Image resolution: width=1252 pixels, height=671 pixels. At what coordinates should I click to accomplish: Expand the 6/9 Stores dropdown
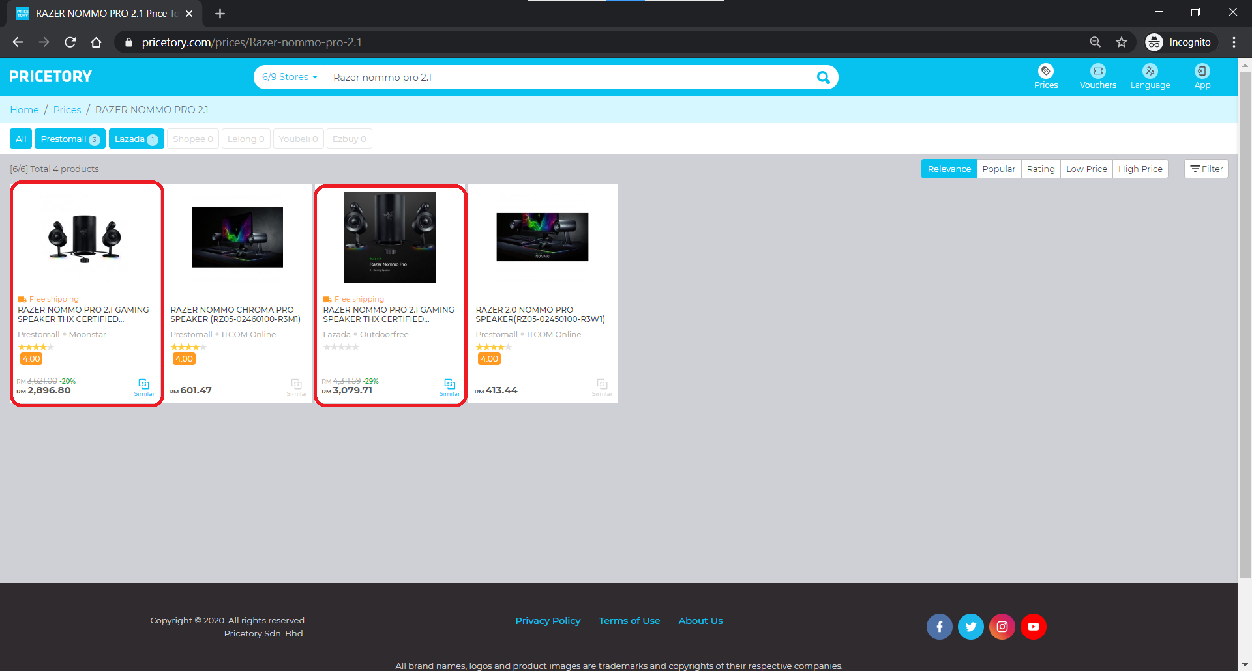pyautogui.click(x=290, y=77)
